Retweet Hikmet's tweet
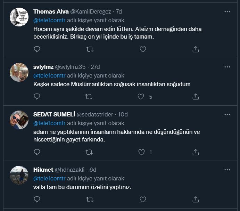Screen dimensions: 240x211 89,199
